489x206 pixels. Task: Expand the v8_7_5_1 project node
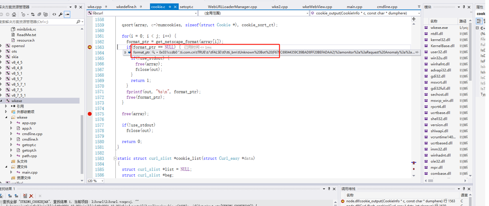(1, 95)
